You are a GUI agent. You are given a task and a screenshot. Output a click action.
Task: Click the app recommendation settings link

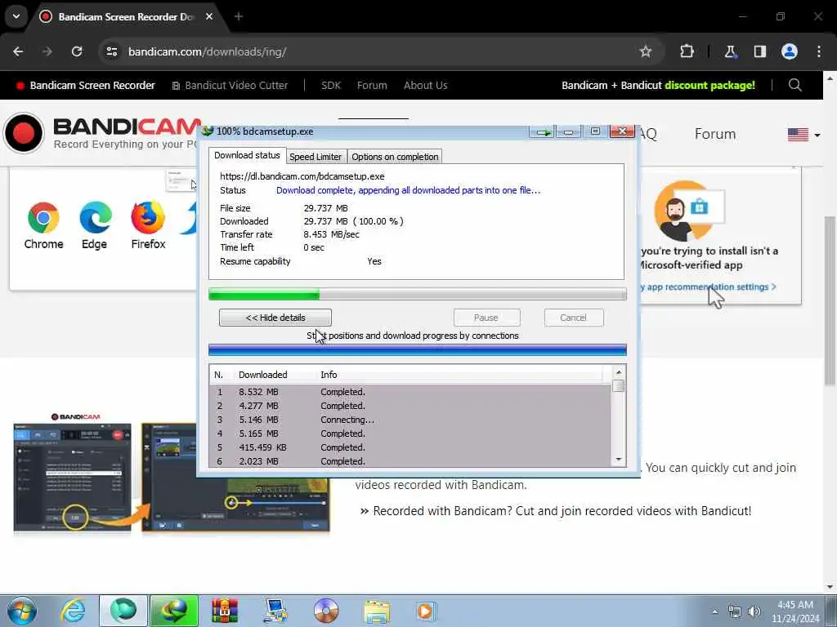pyautogui.click(x=708, y=287)
